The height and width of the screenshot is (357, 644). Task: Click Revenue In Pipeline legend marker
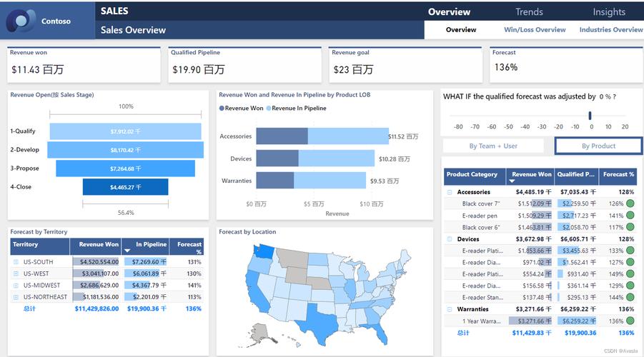[269, 109]
